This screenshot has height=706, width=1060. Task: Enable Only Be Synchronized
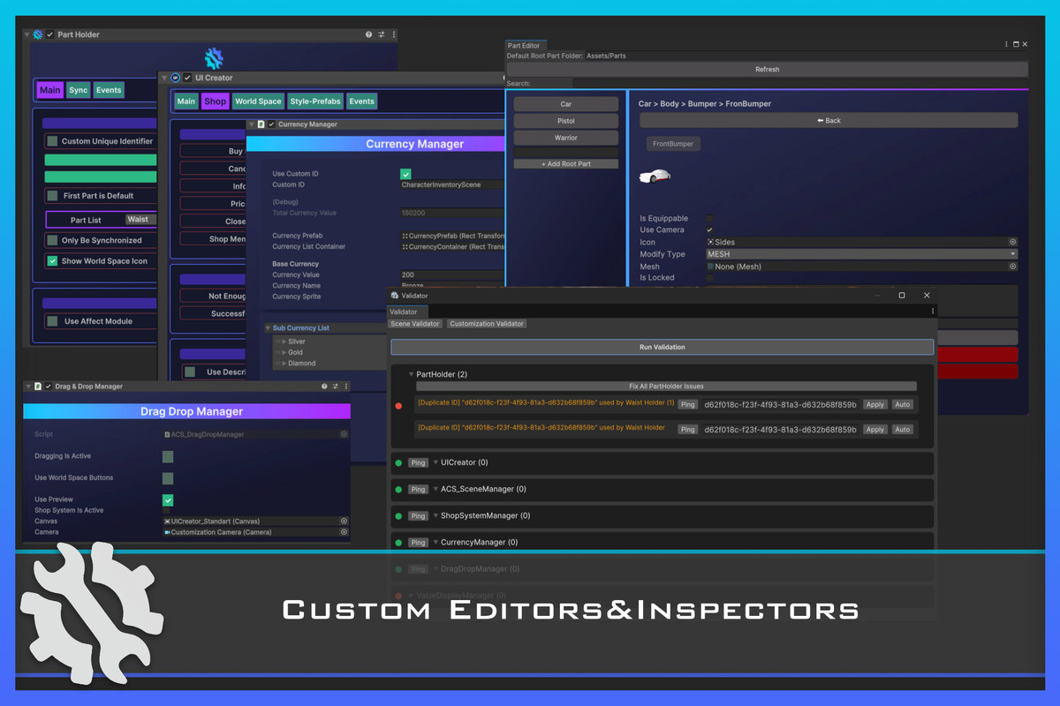point(53,240)
